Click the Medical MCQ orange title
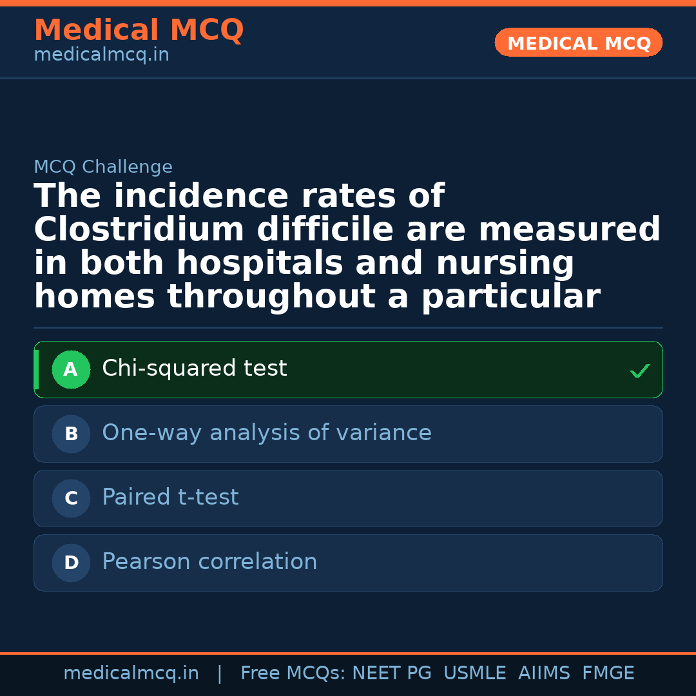 (x=139, y=30)
